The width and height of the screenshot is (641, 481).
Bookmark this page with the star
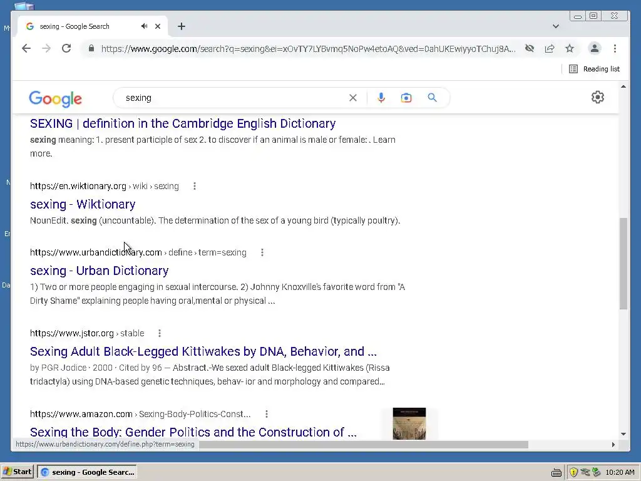tap(570, 49)
